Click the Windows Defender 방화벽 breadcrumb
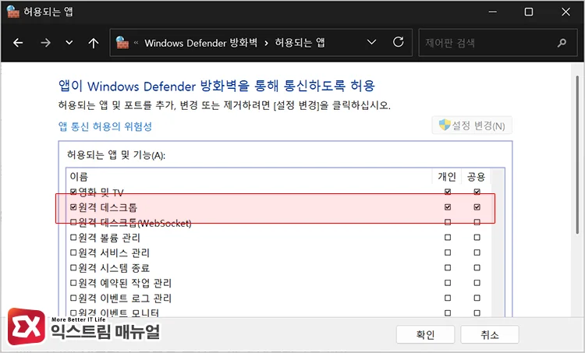585x353 pixels. pos(201,43)
